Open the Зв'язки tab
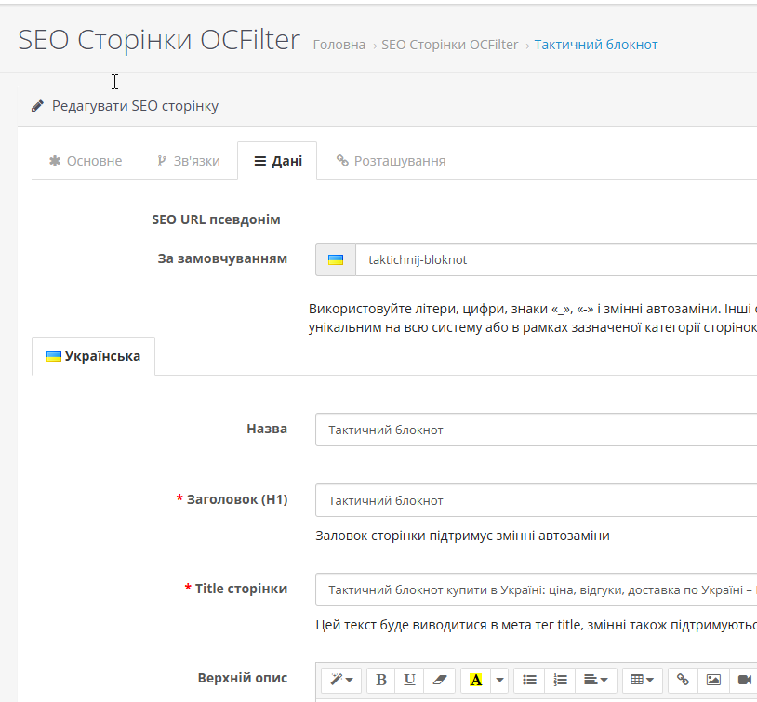The width and height of the screenshot is (757, 702). 189,161
